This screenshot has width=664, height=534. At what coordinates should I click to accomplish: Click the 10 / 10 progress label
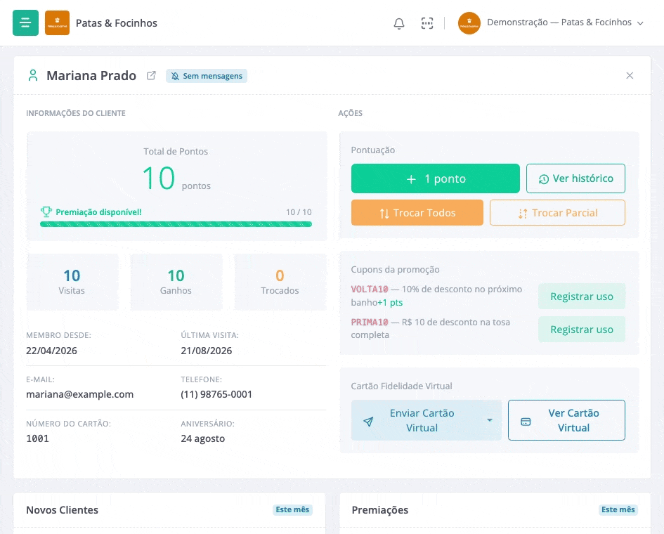(x=299, y=212)
